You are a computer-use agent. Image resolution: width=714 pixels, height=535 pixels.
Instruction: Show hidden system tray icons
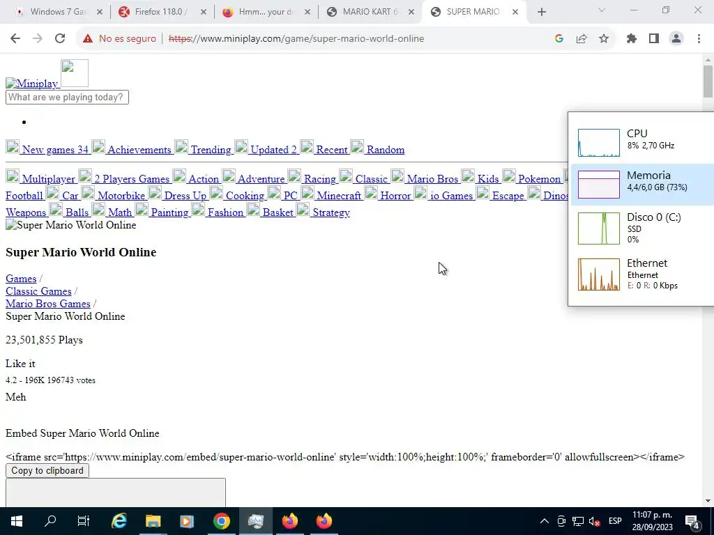point(544,521)
